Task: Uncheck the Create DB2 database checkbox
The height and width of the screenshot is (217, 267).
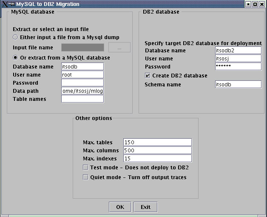Action: point(148,76)
